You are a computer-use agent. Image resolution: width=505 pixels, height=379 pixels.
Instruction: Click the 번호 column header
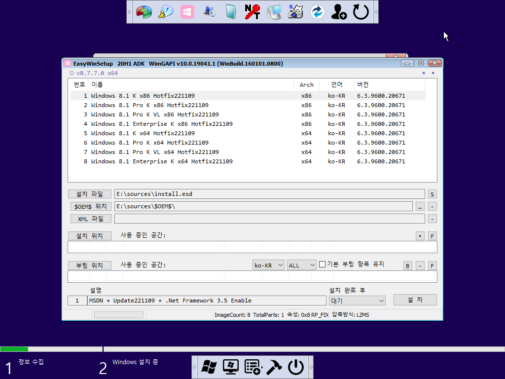tap(79, 84)
